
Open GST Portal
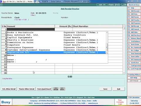134,81
